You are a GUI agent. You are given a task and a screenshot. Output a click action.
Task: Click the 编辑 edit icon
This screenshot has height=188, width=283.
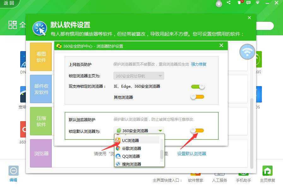click(x=14, y=171)
